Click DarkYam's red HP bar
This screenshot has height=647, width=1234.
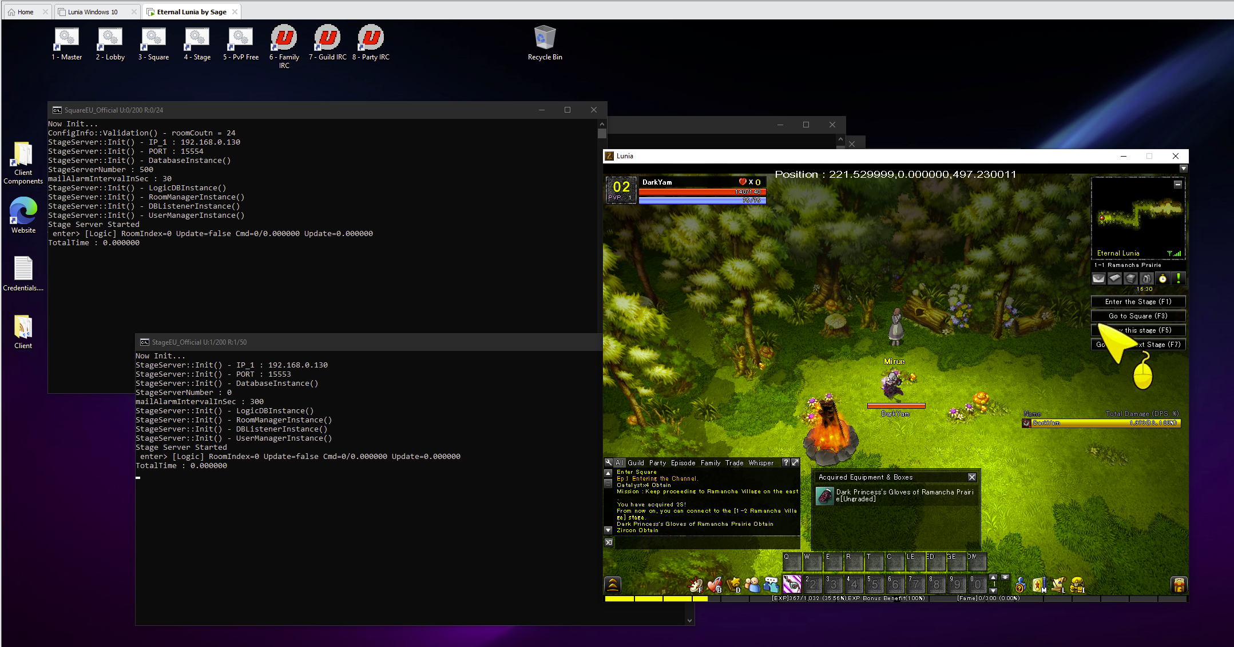(702, 192)
